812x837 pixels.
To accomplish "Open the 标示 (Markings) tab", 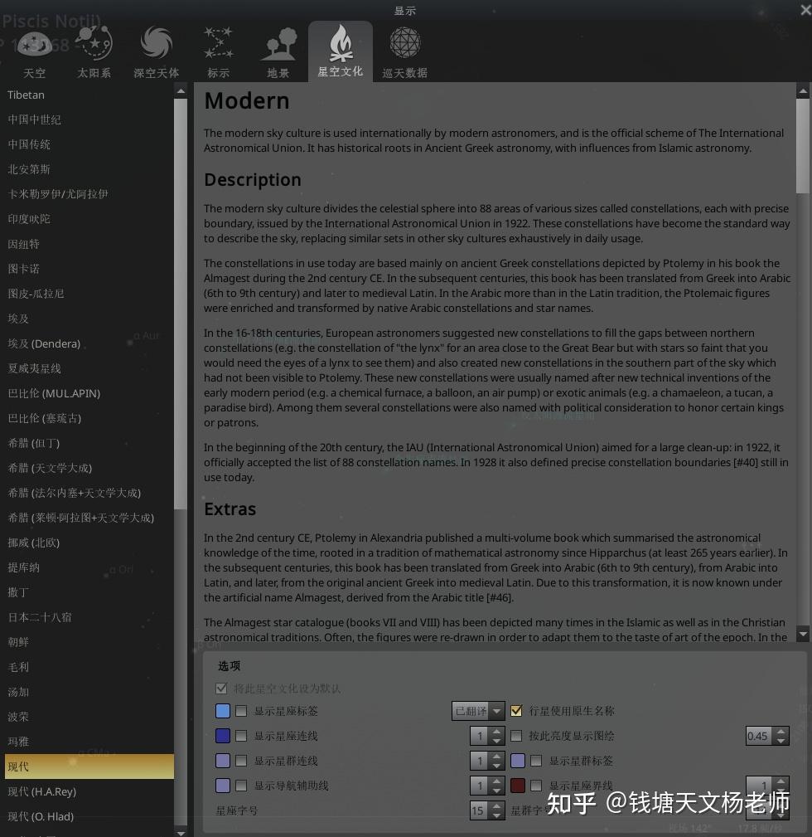I will [x=219, y=52].
